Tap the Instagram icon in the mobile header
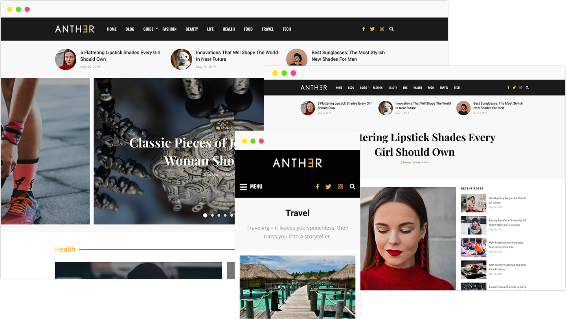 (340, 187)
